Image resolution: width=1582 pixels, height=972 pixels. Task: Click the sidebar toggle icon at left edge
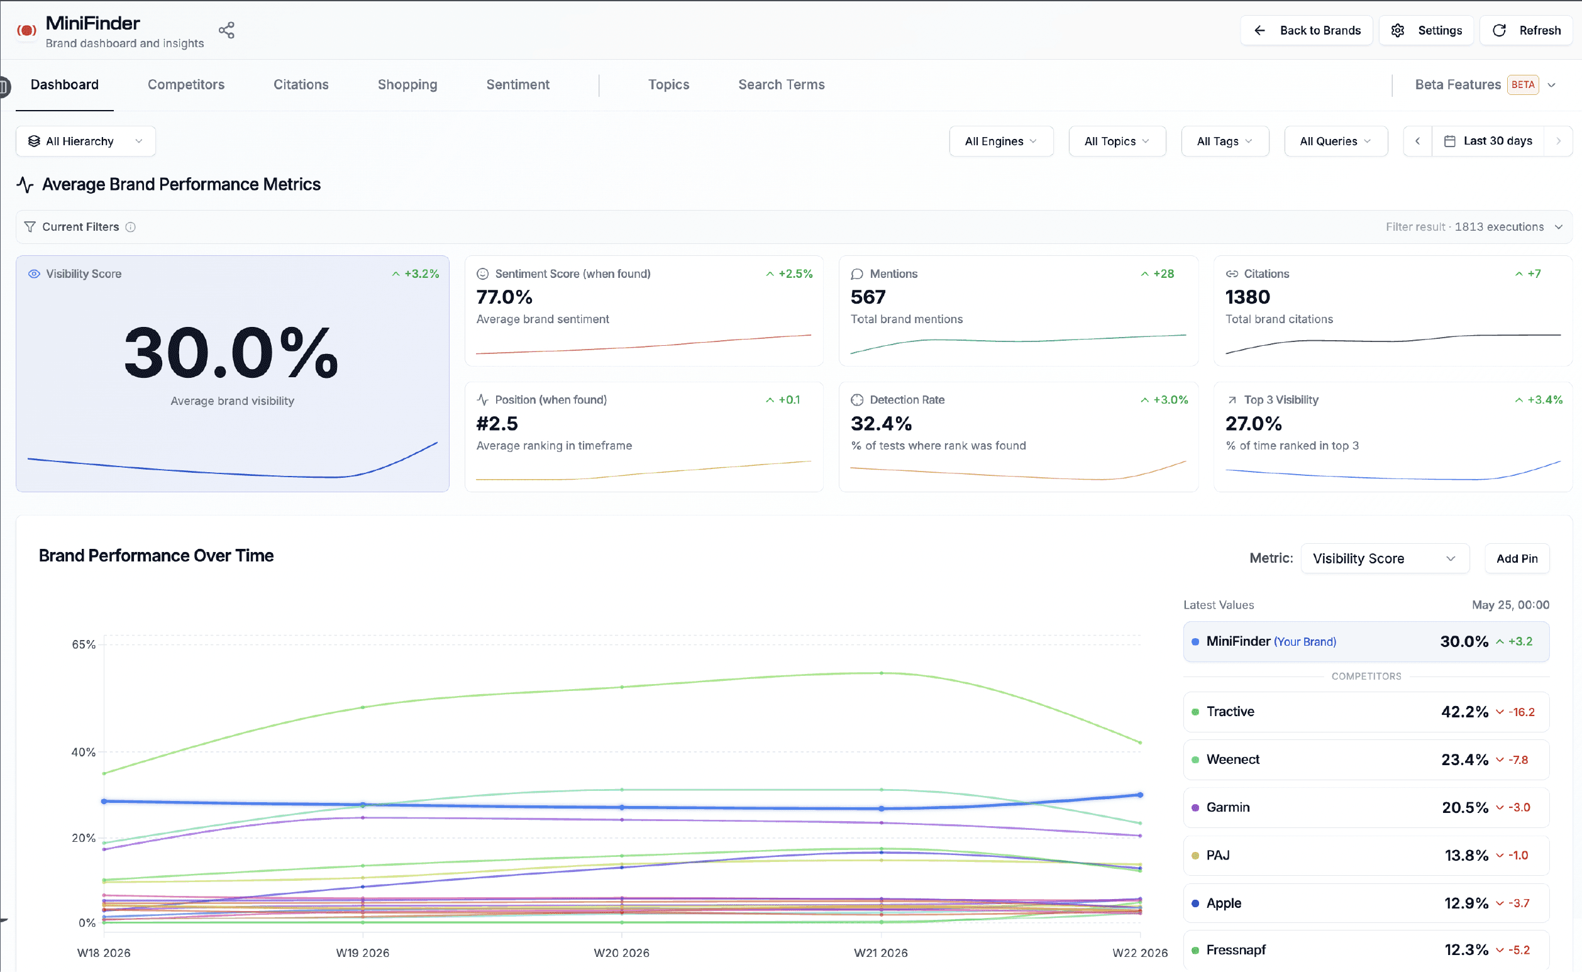(4, 86)
